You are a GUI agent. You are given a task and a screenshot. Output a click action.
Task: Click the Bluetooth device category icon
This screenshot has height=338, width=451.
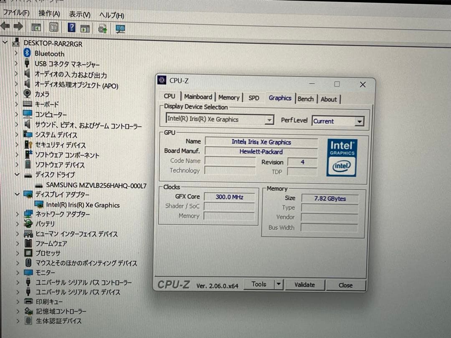[27, 53]
